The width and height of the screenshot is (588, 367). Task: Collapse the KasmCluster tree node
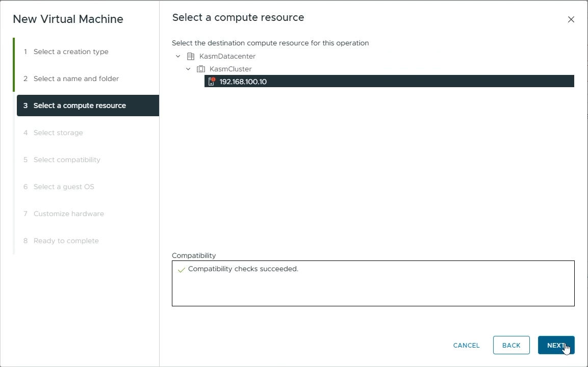pos(188,69)
